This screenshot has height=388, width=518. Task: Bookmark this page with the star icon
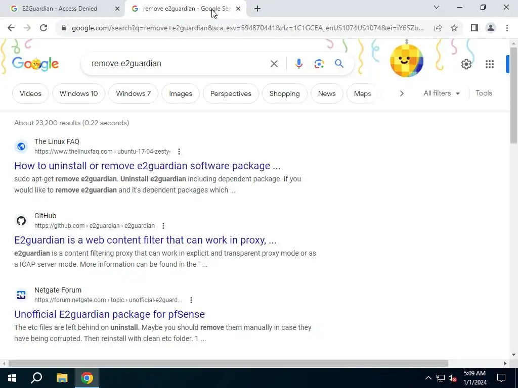[x=454, y=28]
